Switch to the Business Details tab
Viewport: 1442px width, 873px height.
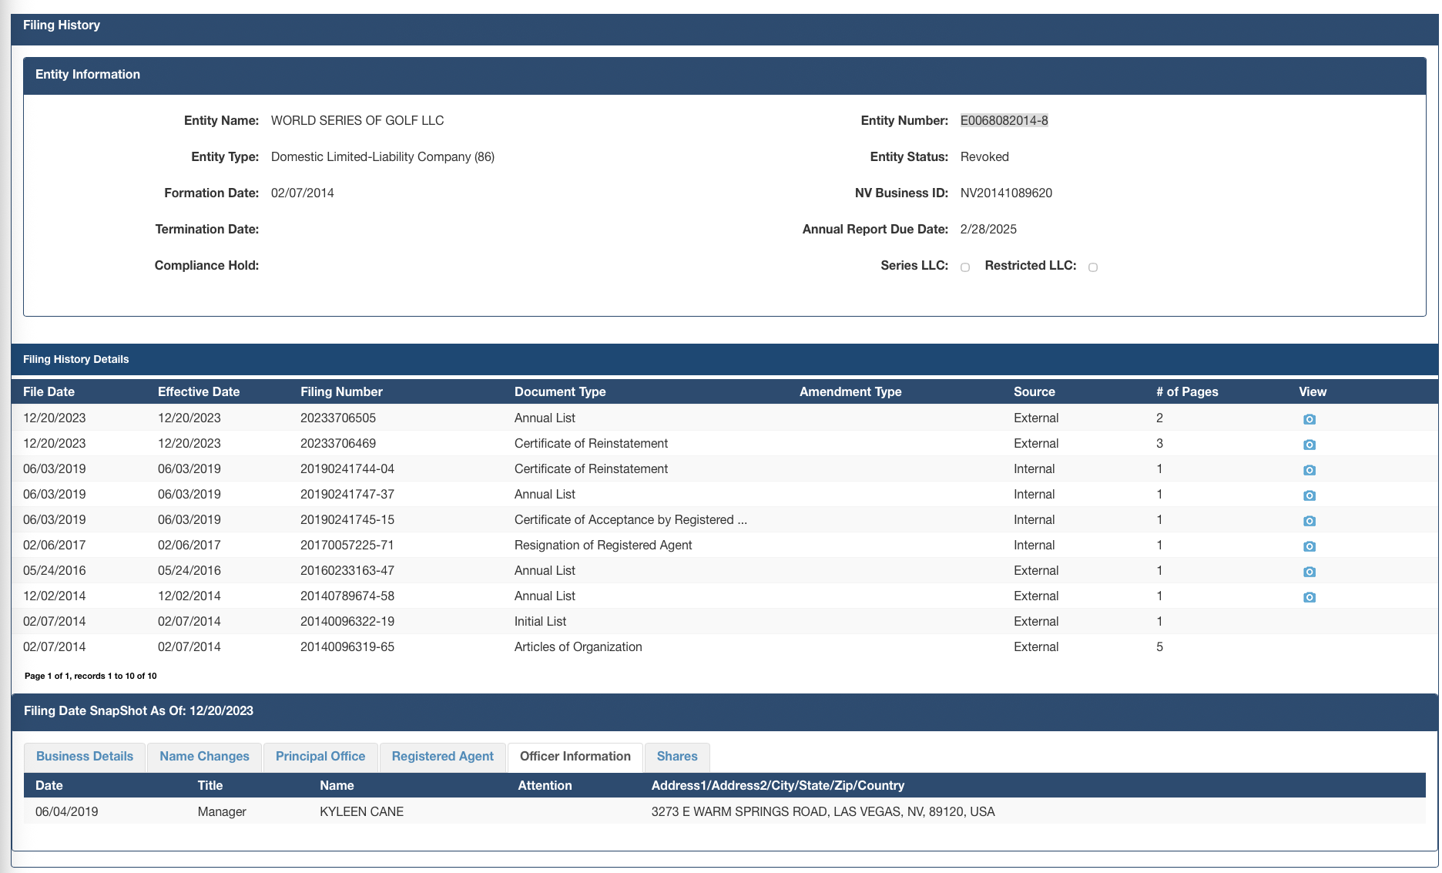(x=85, y=757)
